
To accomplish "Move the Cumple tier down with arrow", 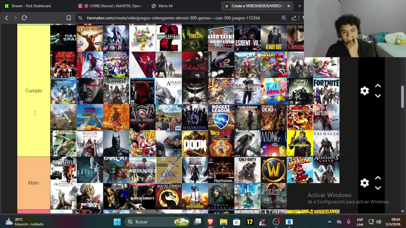I will click(378, 96).
